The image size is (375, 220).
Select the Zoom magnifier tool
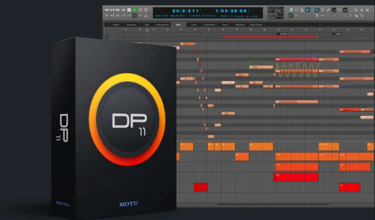coord(356,10)
